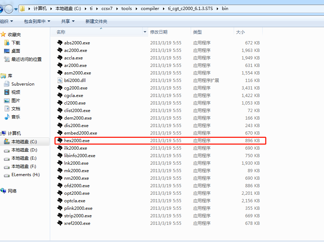Click the asm2000.exe file icon
Viewport: 324px width, 242px height.
[60, 73]
